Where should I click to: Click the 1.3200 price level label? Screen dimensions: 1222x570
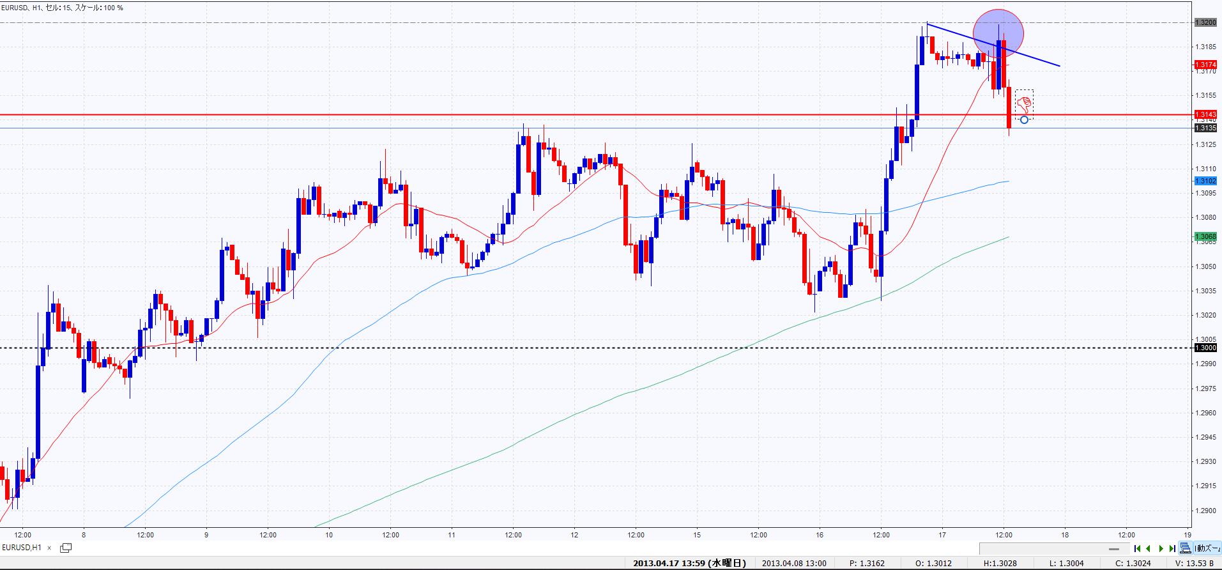tap(1205, 22)
